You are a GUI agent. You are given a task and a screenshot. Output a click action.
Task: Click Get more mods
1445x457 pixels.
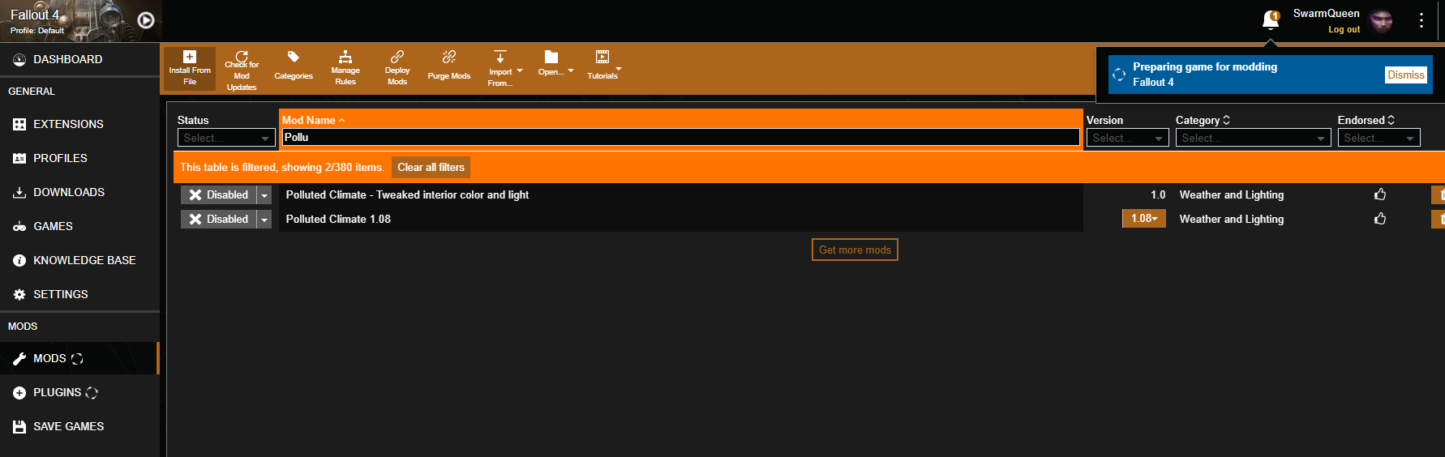[x=855, y=250]
